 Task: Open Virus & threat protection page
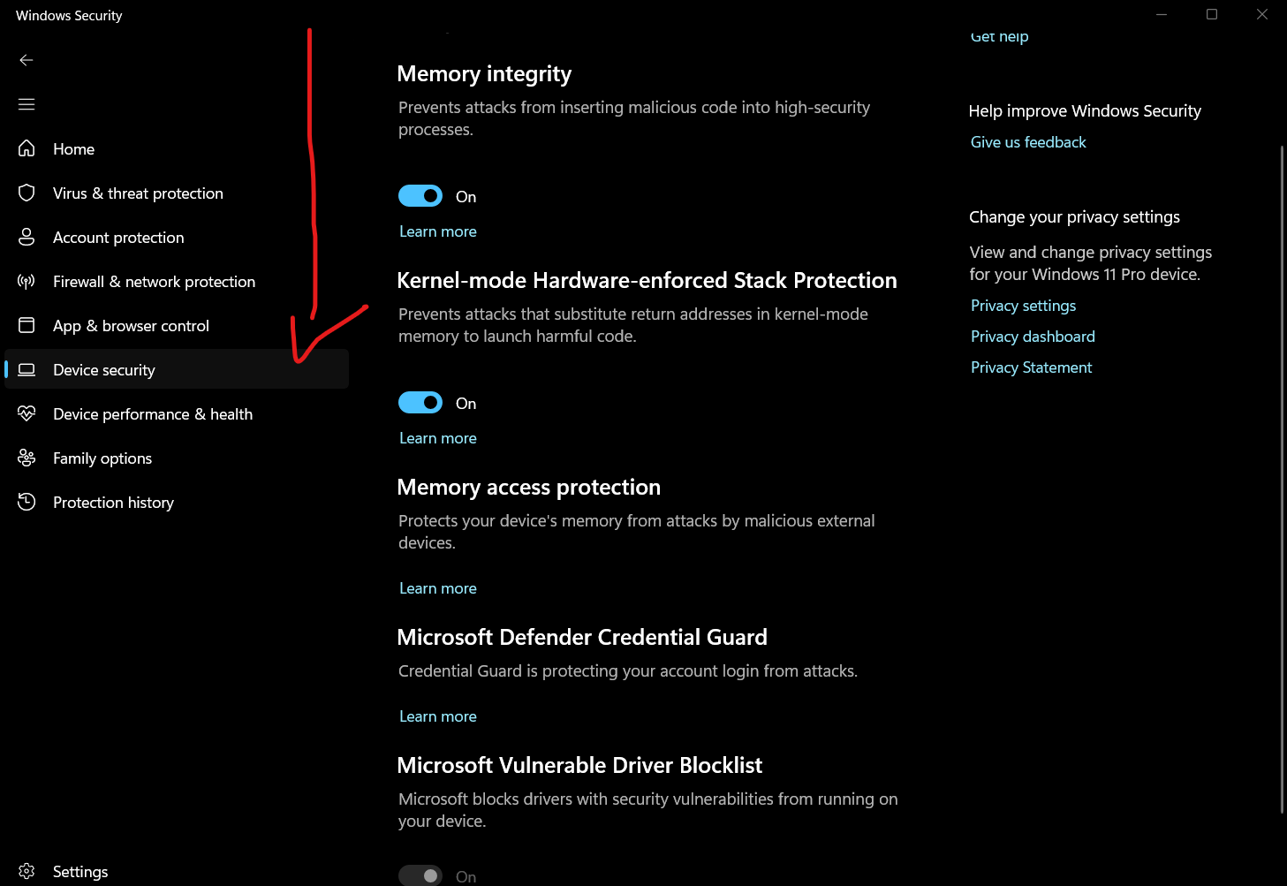pyautogui.click(x=177, y=193)
